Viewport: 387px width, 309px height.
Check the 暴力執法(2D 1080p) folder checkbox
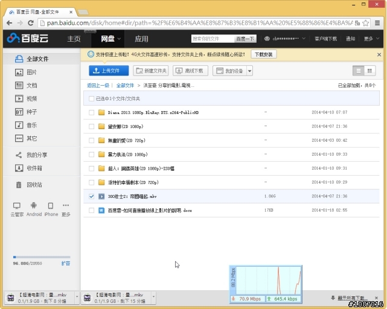click(91, 154)
